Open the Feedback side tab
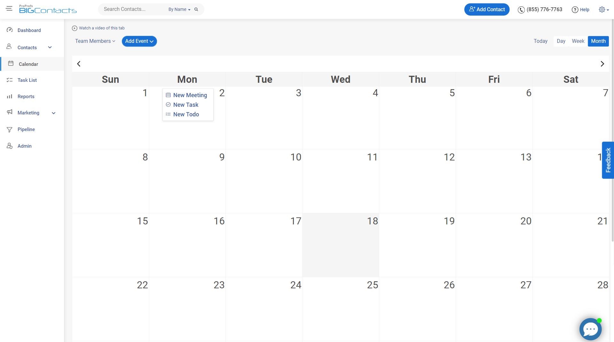Screen dimensions: 614x342 608,160
